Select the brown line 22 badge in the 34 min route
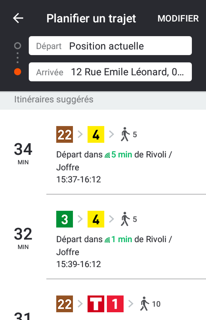Screen dimensions: 206x320 click(x=64, y=135)
